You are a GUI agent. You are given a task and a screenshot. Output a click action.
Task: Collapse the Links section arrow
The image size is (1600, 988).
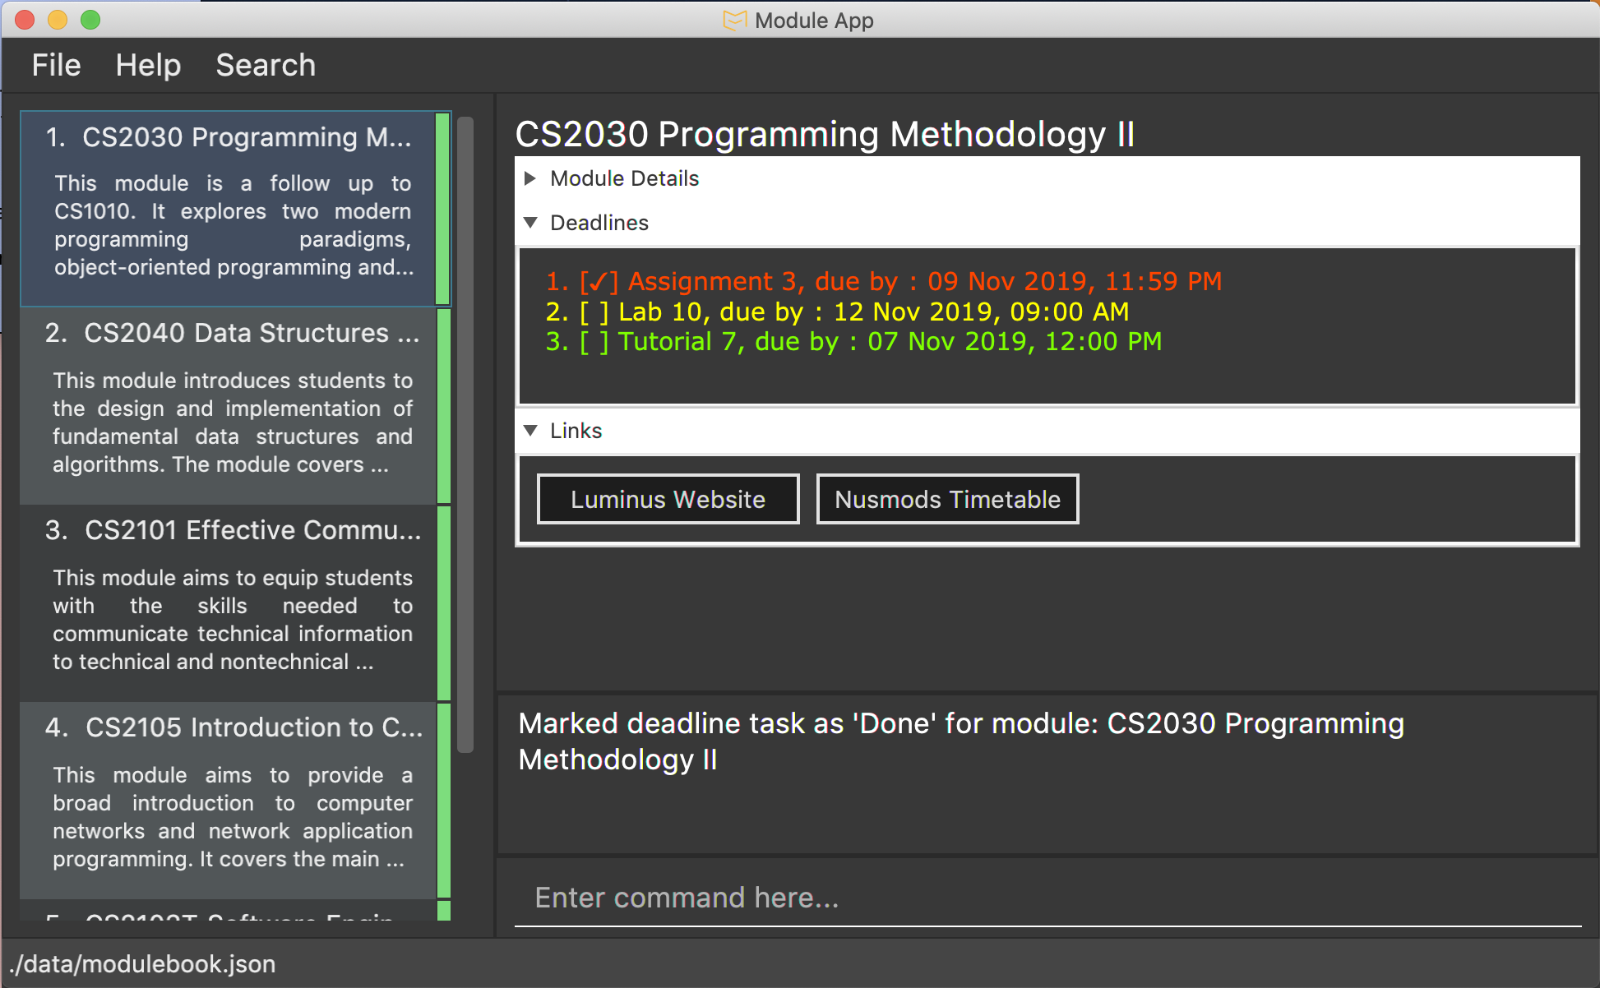click(530, 431)
